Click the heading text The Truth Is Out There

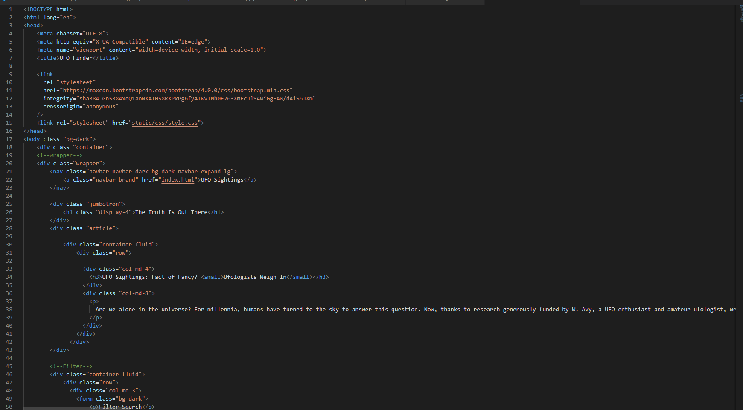tap(171, 212)
